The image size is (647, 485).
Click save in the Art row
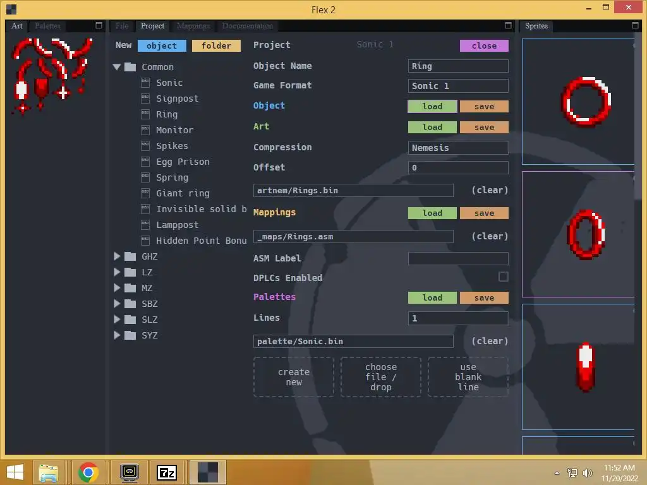484,127
